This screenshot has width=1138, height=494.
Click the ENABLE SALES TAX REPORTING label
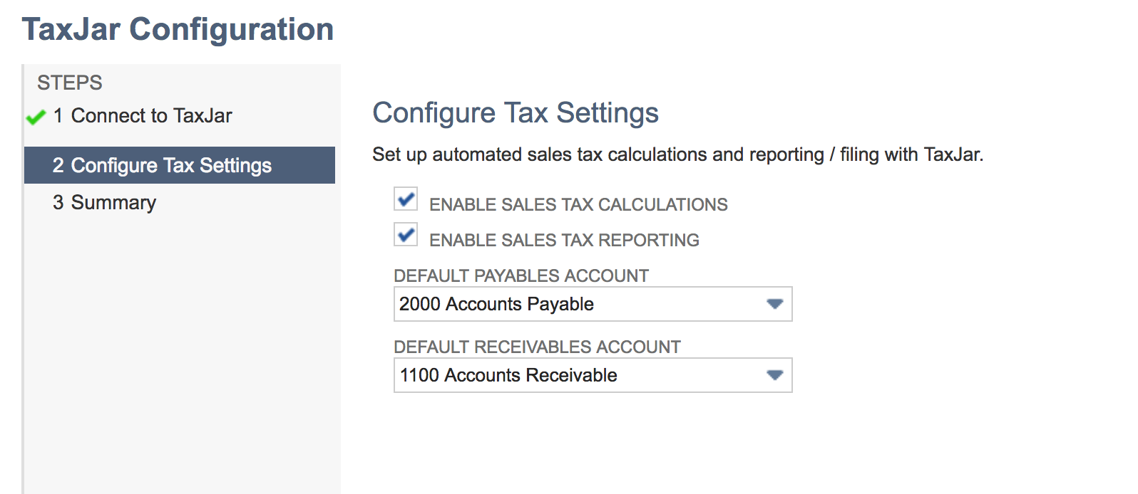coord(564,241)
